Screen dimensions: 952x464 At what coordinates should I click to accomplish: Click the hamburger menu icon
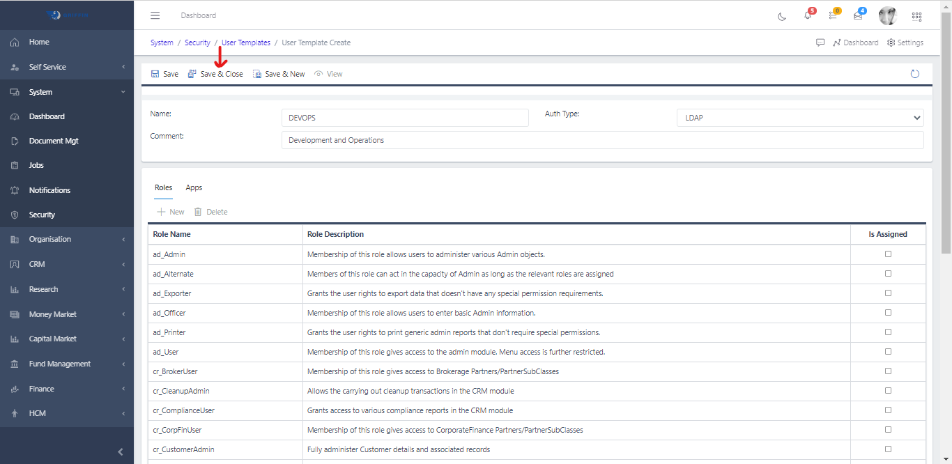click(x=155, y=15)
